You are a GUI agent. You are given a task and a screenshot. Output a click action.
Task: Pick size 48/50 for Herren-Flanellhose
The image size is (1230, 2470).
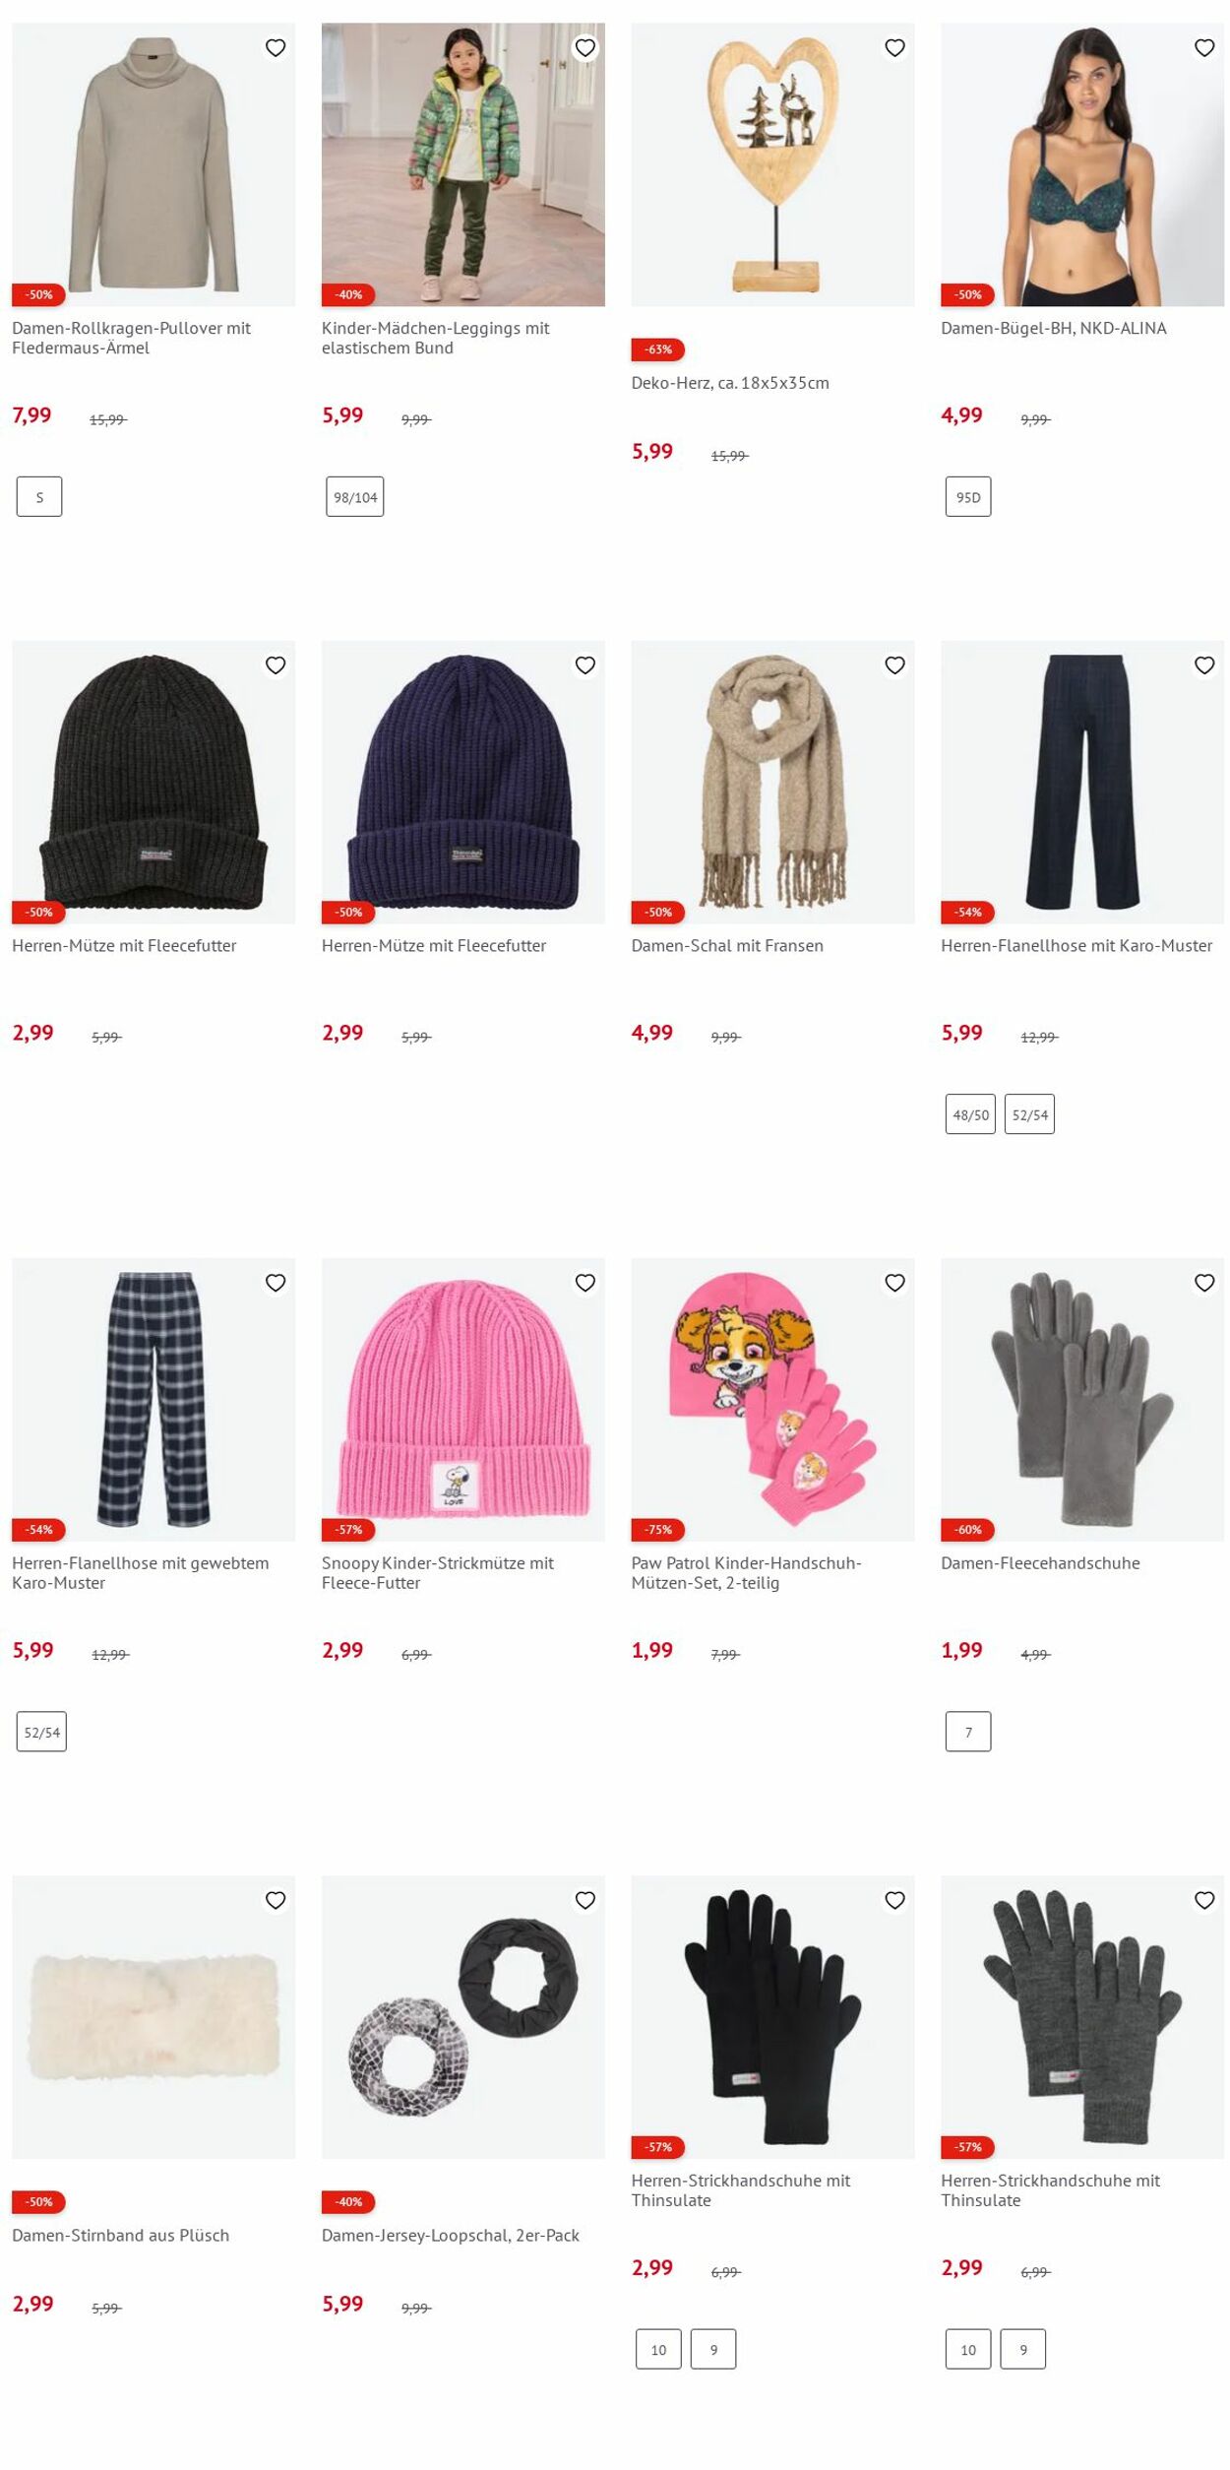[970, 1114]
